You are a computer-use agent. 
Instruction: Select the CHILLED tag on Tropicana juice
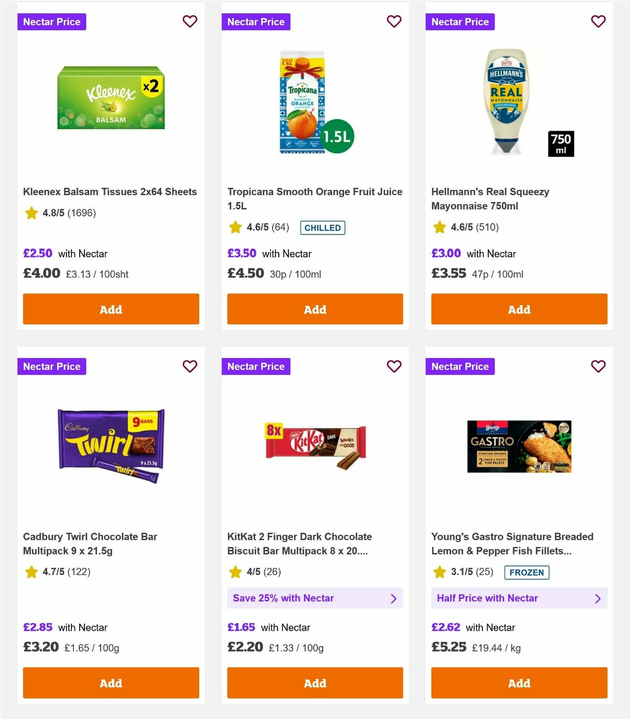pos(322,227)
